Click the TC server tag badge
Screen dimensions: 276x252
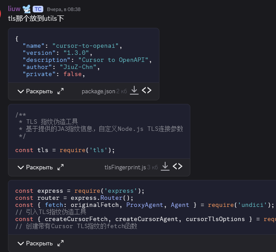coord(38,9)
